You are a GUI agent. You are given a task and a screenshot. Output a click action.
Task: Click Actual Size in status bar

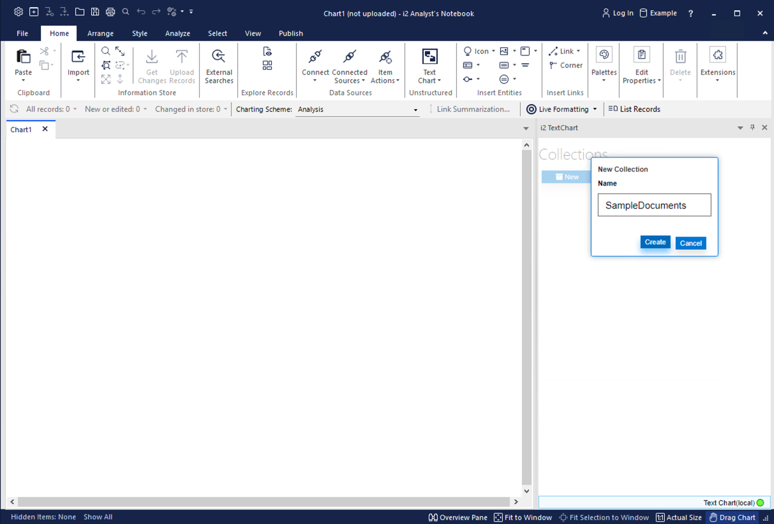click(679, 518)
